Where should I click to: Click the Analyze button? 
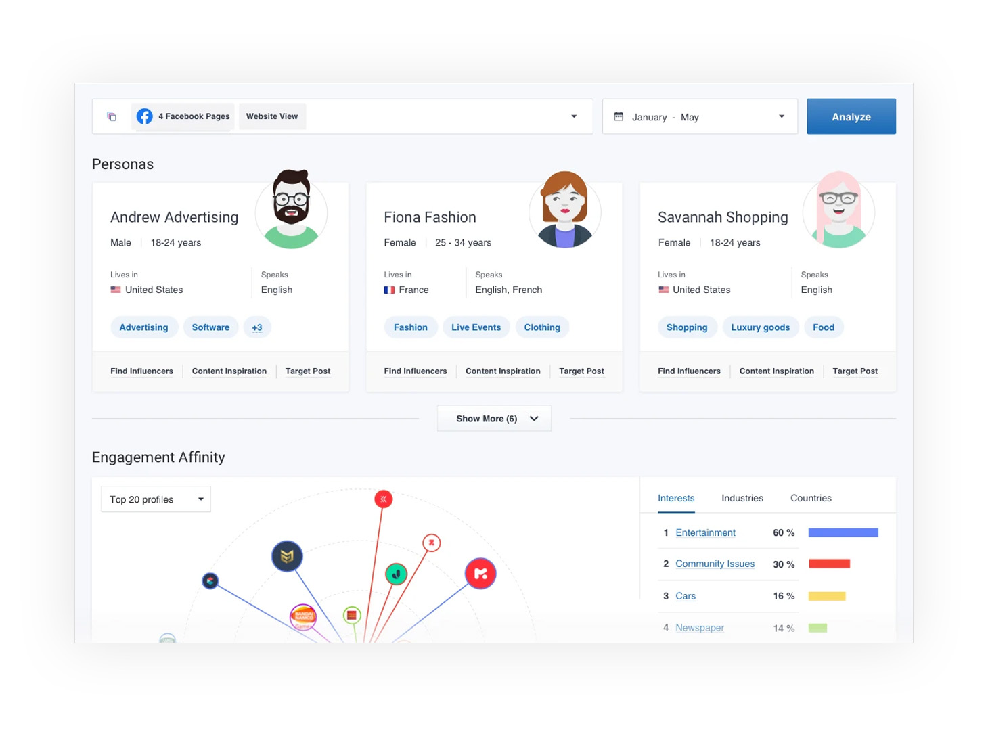tap(851, 116)
